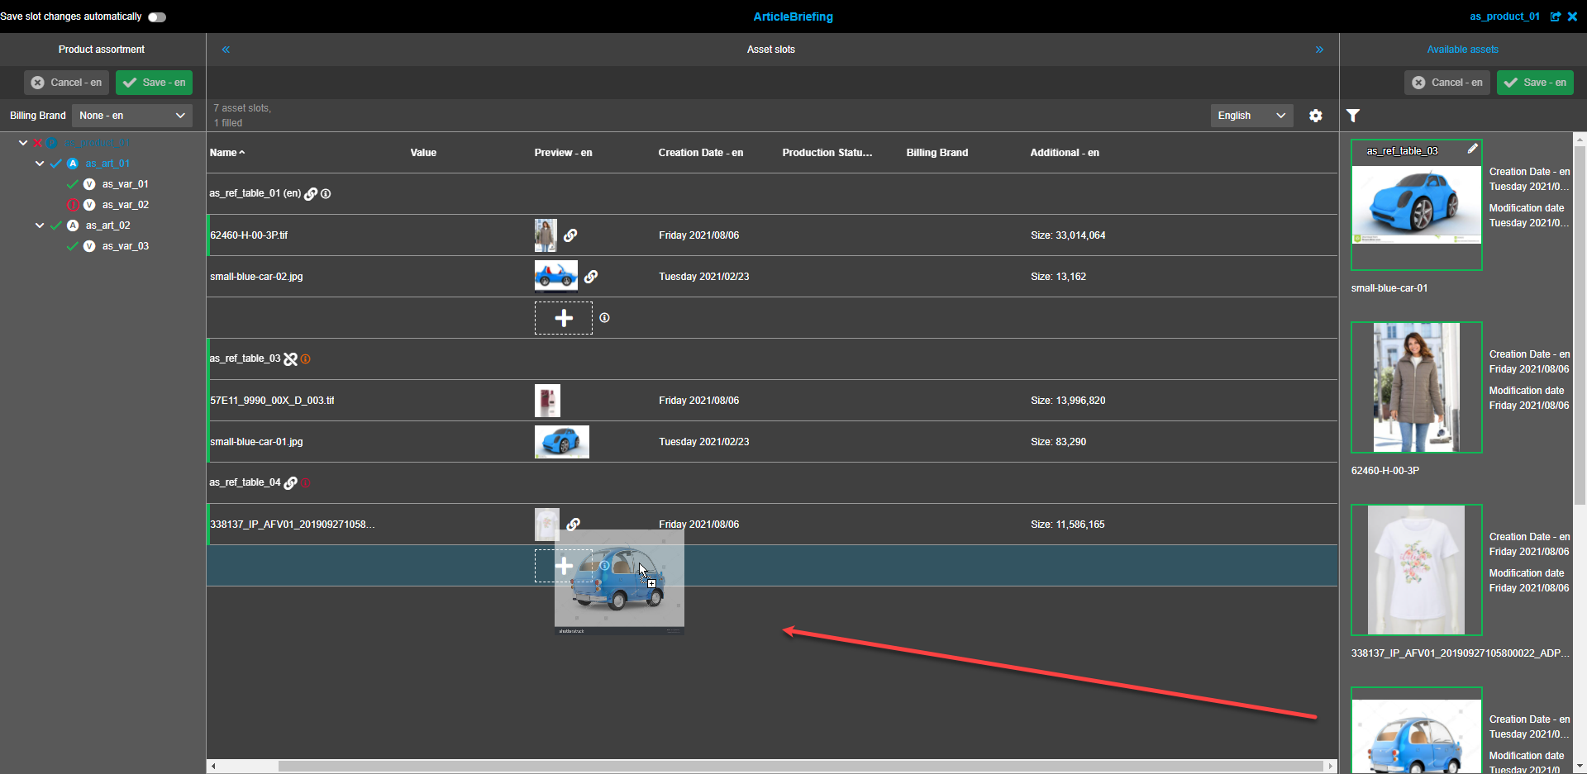Click the green check next to as_var_01
Screen dimensions: 1587x774
[x=72, y=183]
